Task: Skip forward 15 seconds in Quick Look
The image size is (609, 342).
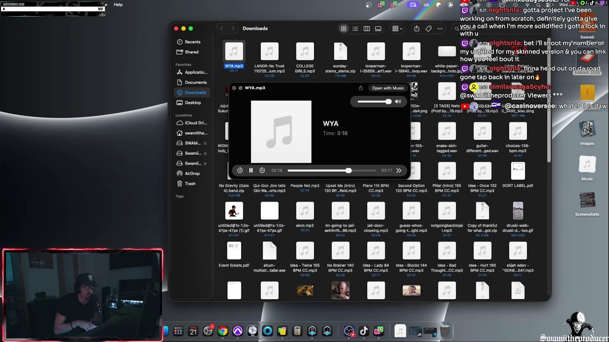Action: tap(262, 171)
